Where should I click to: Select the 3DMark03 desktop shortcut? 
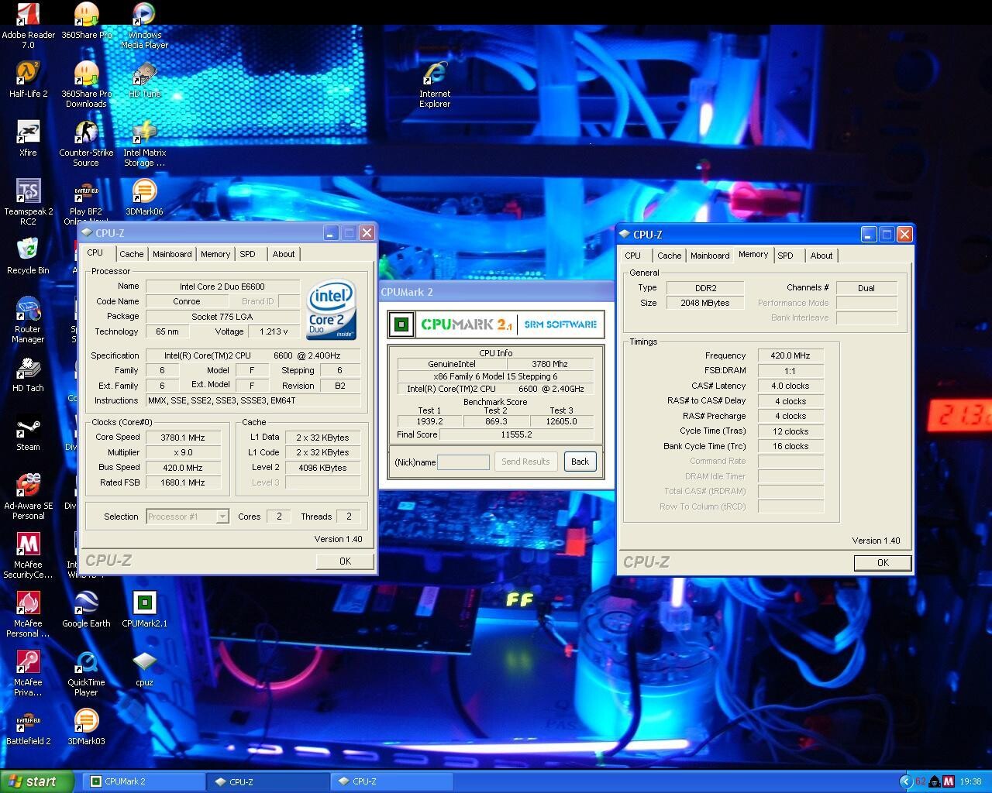click(x=86, y=727)
